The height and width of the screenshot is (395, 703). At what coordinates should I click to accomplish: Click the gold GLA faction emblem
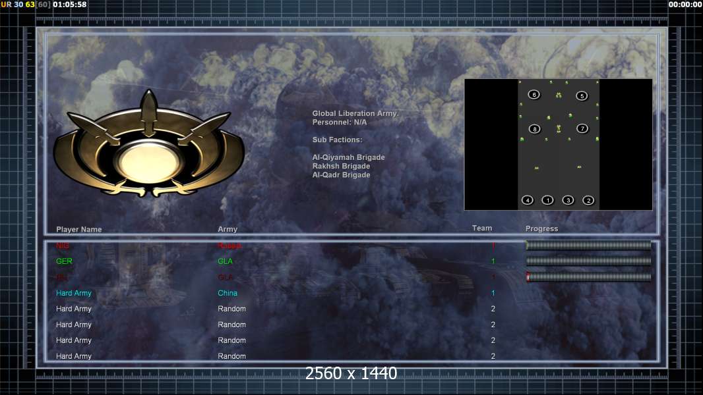(x=149, y=144)
